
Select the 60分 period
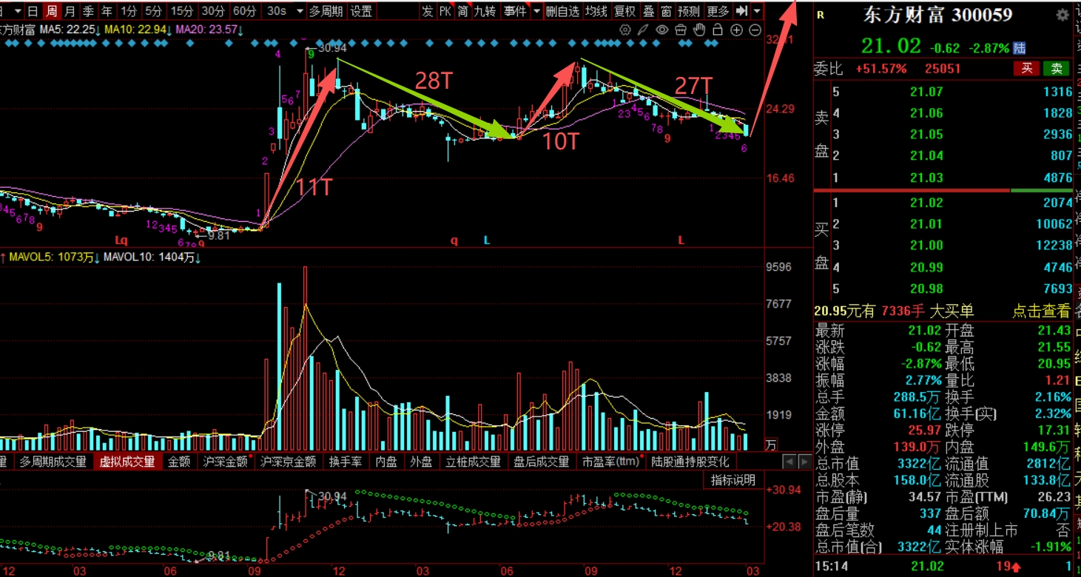[x=245, y=11]
